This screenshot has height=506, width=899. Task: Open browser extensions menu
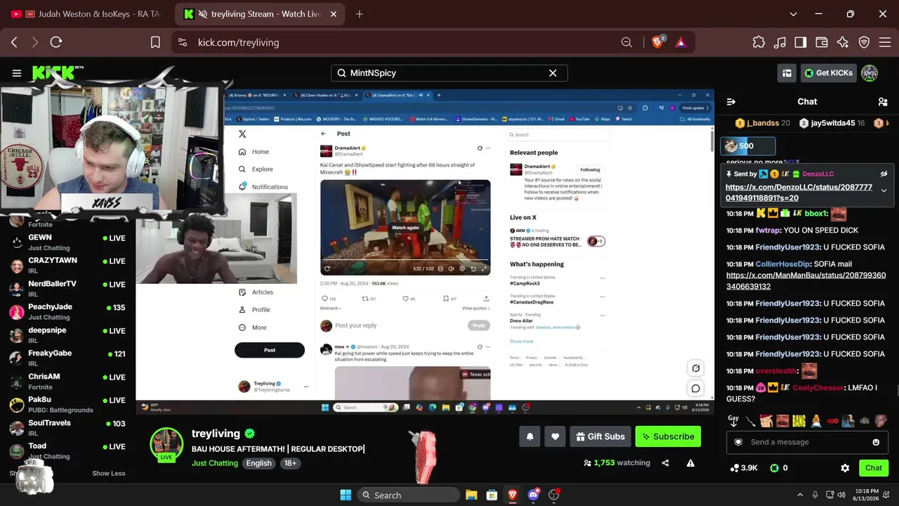[x=759, y=42]
